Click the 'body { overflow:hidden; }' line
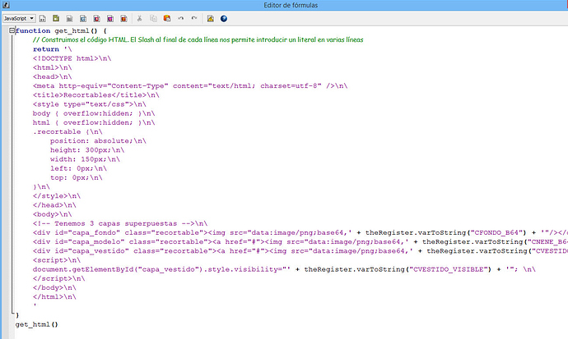 tap(94, 114)
